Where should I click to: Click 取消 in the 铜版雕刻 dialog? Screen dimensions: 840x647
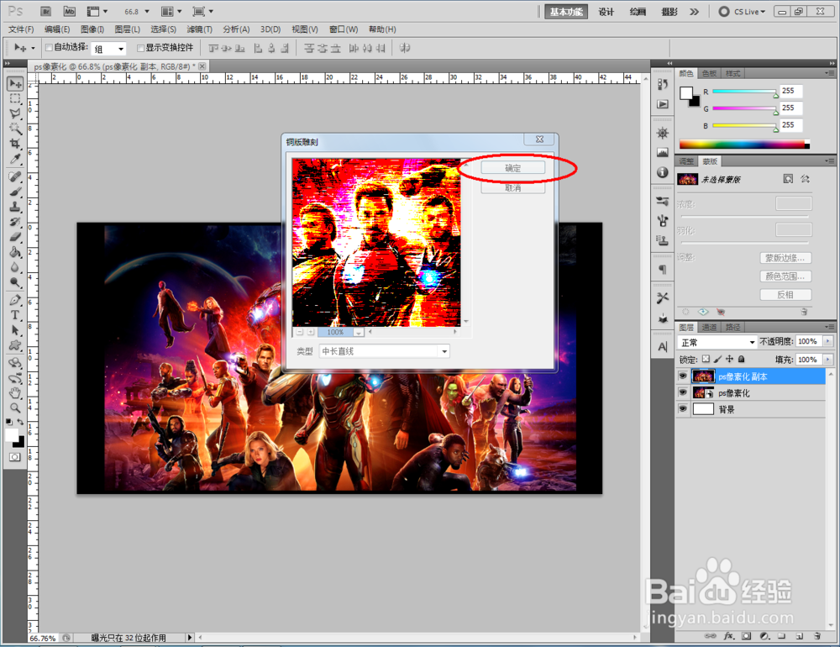click(x=512, y=187)
